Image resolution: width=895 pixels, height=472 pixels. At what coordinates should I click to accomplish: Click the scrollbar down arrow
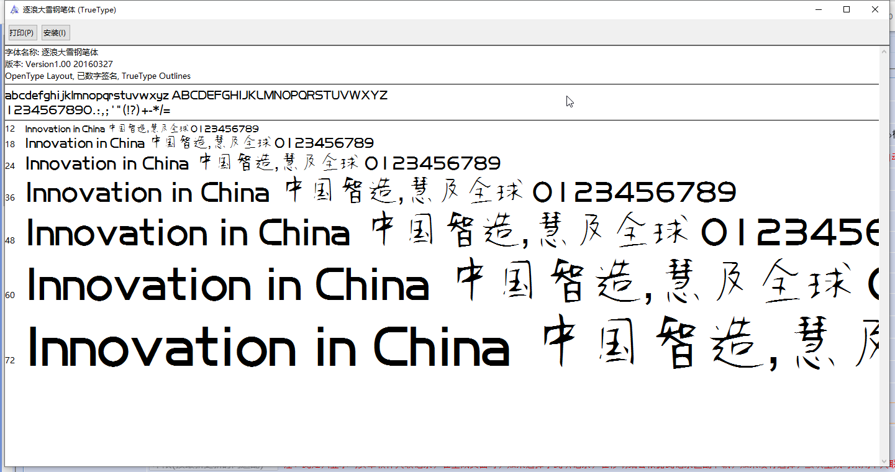pos(884,460)
